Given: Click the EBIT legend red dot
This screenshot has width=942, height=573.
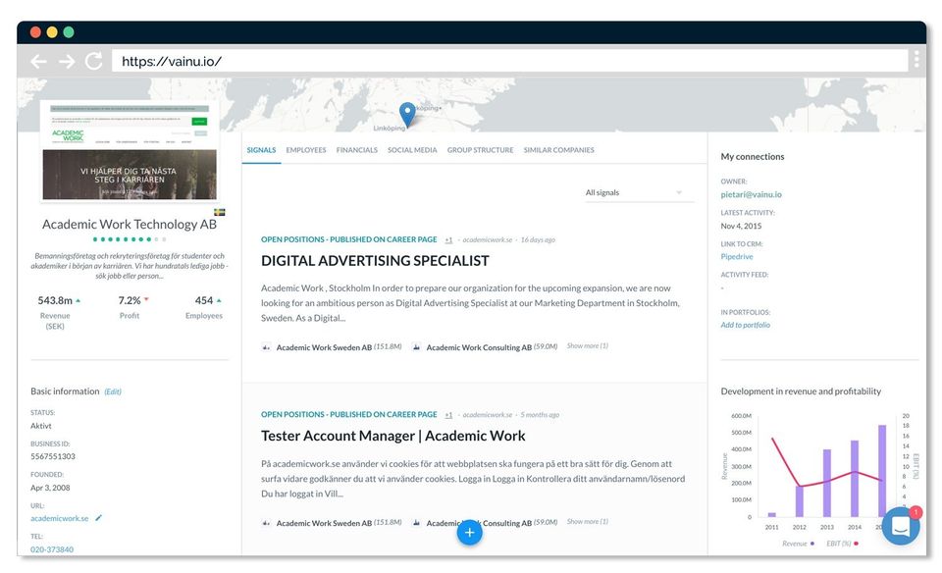Looking at the screenshot, I should [x=856, y=544].
